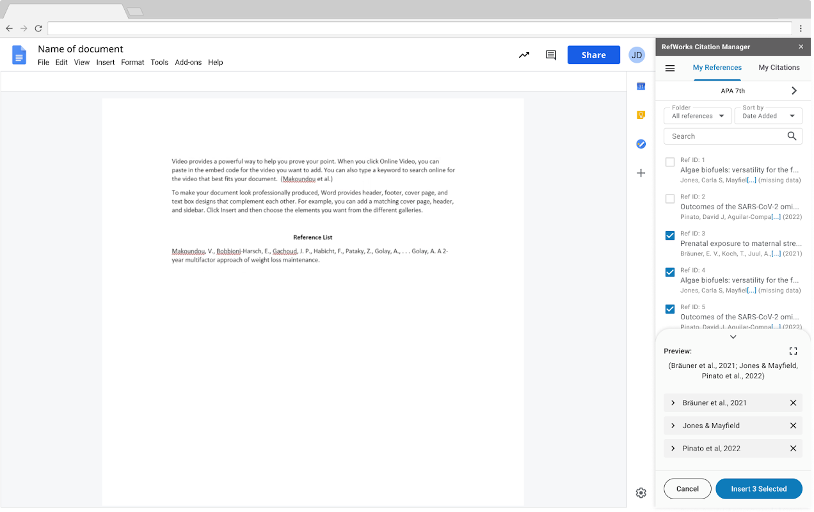Click the Google Docs home icon

click(19, 55)
